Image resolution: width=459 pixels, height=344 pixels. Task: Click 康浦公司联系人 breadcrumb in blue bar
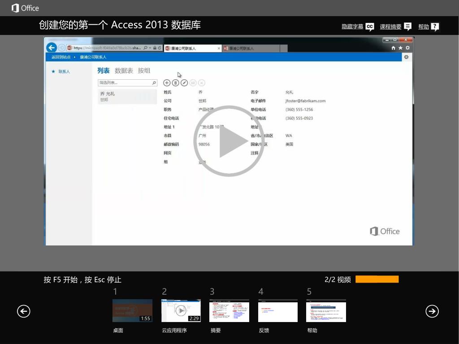pyautogui.click(x=93, y=57)
